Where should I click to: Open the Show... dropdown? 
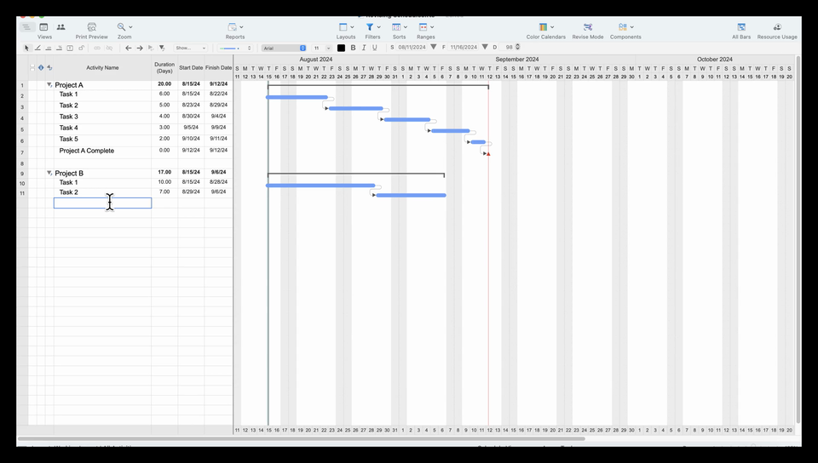190,48
